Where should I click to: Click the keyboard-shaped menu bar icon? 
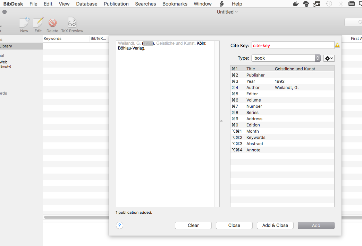[x=351, y=4]
